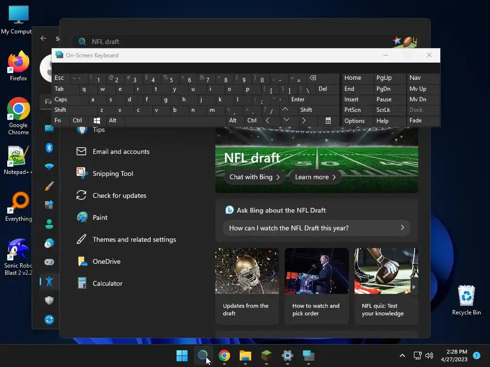Toggle the right Shift key
Screen dimensions: 490x367
coord(318,110)
